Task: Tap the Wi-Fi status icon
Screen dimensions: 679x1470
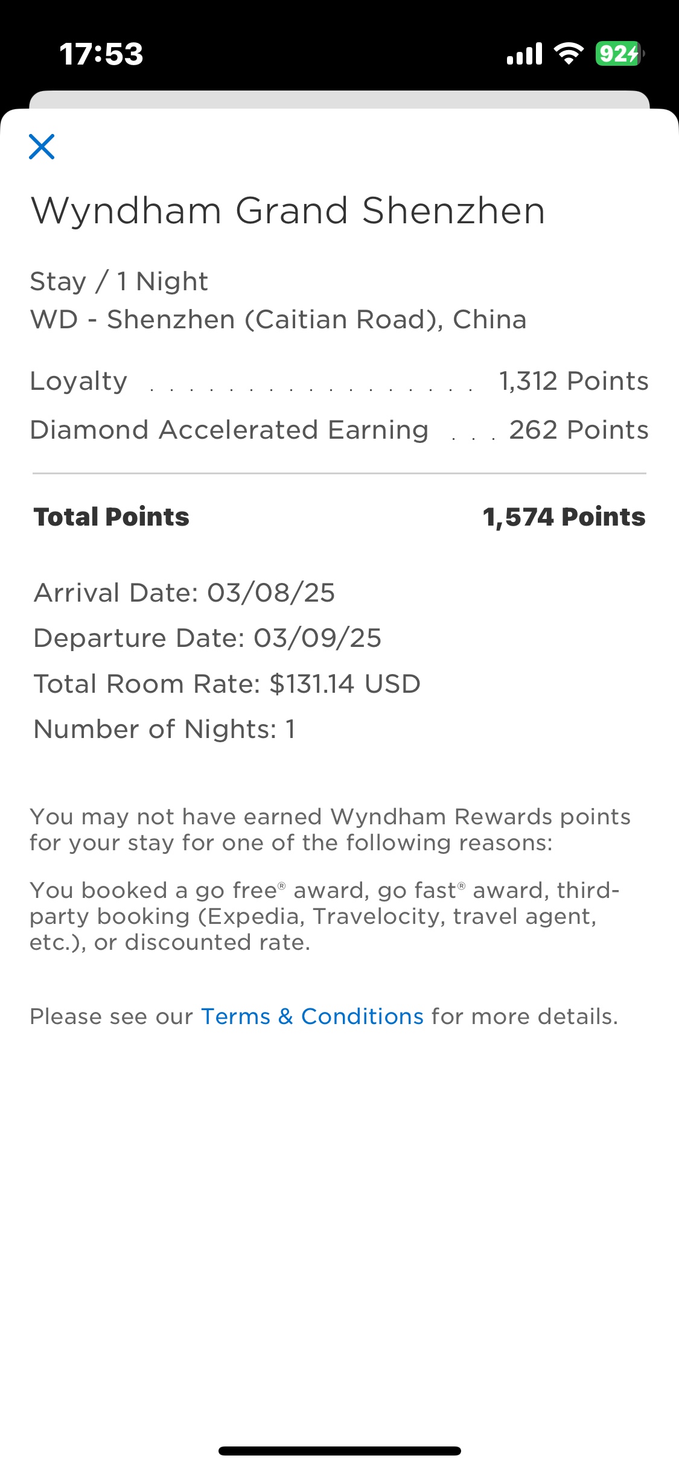Action: pyautogui.click(x=569, y=54)
